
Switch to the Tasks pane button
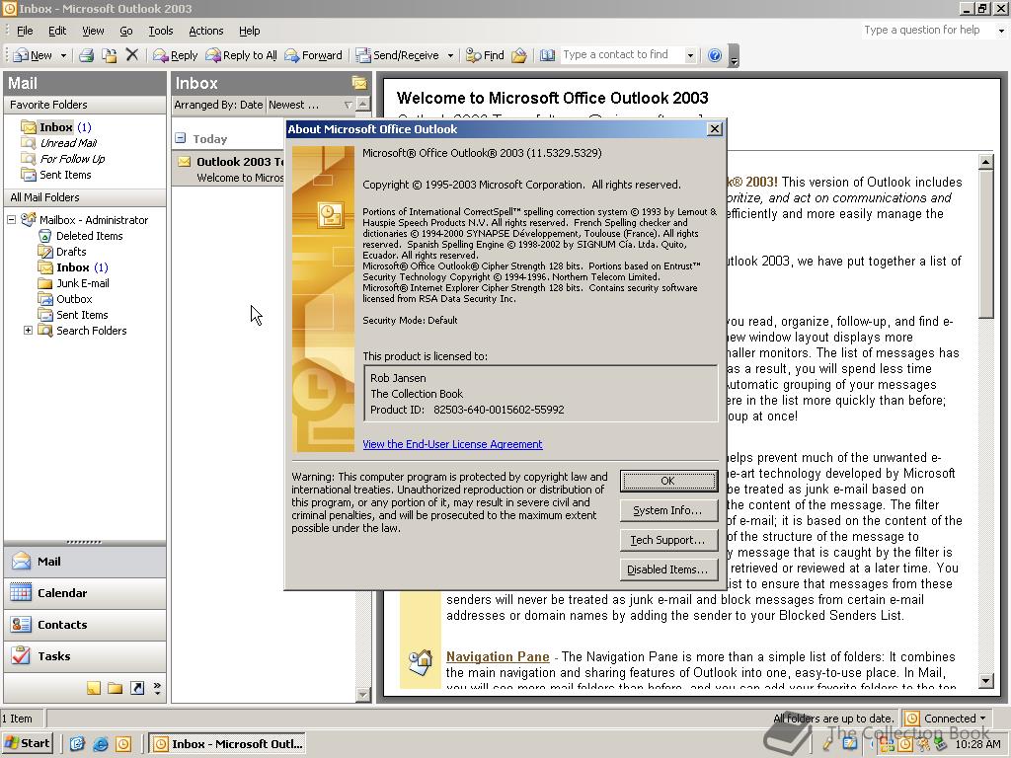pyautogui.click(x=85, y=656)
